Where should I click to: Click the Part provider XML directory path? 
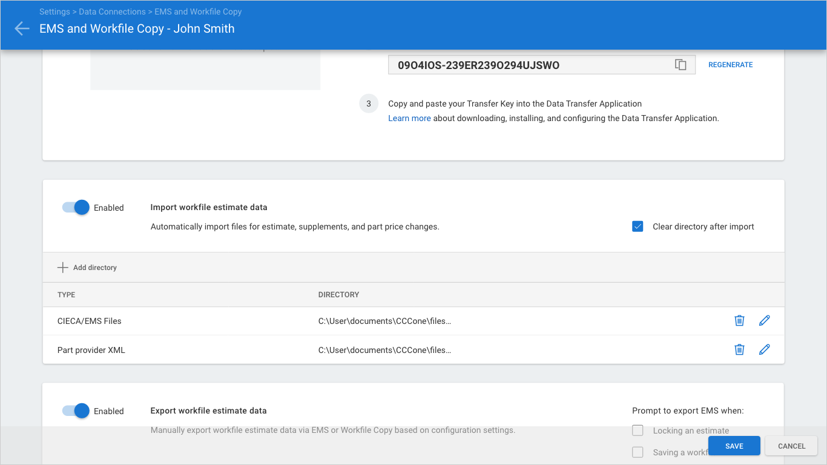[385, 350]
